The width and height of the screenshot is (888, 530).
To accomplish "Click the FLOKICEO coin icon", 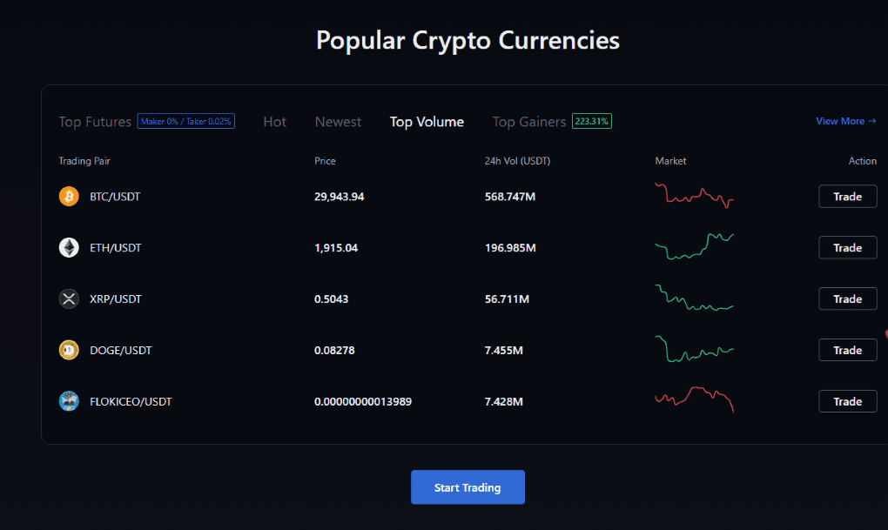I will (x=69, y=401).
